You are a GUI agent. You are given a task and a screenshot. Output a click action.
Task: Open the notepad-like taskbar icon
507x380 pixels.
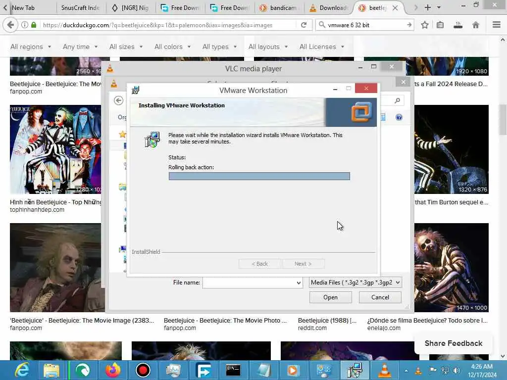[263, 370]
